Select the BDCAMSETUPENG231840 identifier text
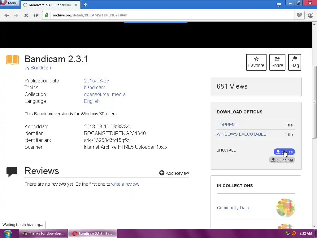317x238 pixels. 115,133
